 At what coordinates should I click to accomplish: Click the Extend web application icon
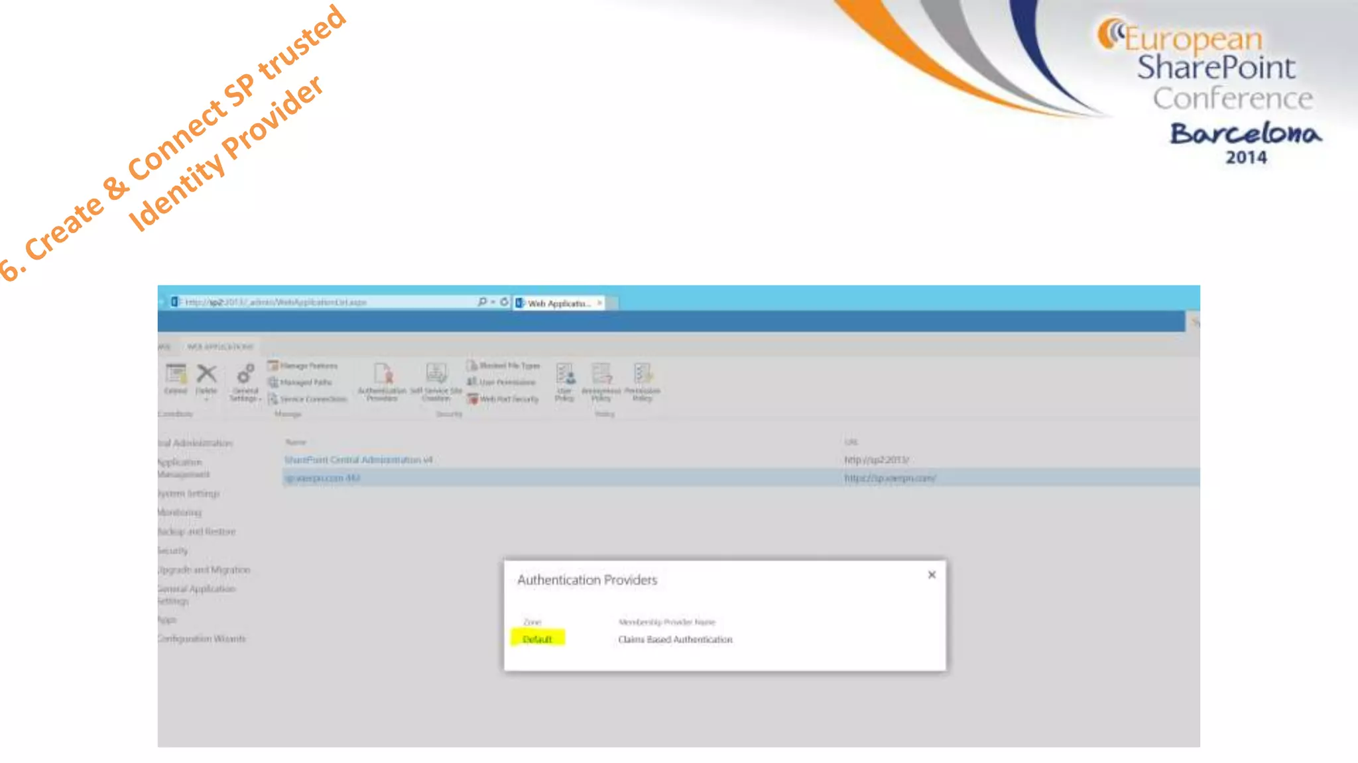[176, 375]
